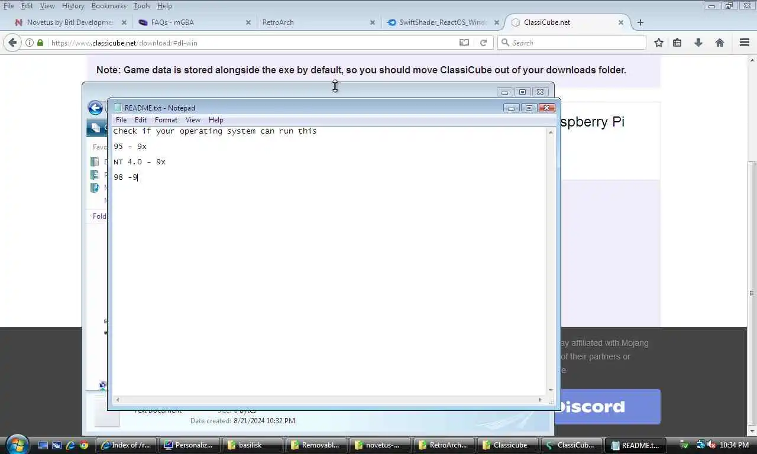Click the Explorer window back button

(x=95, y=108)
